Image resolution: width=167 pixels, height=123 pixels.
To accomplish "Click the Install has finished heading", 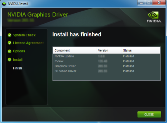I will 77,34.
